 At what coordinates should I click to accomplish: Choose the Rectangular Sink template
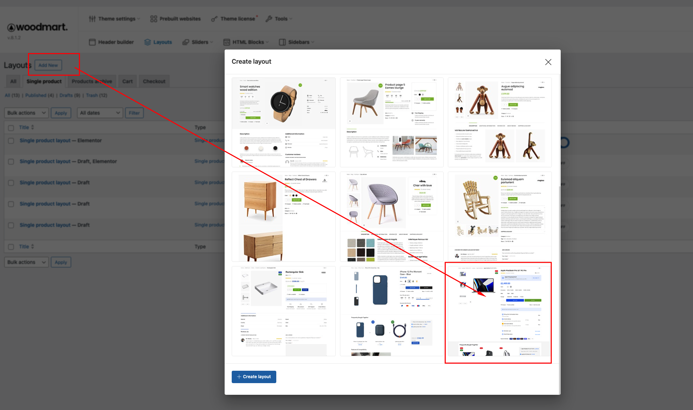(284, 311)
